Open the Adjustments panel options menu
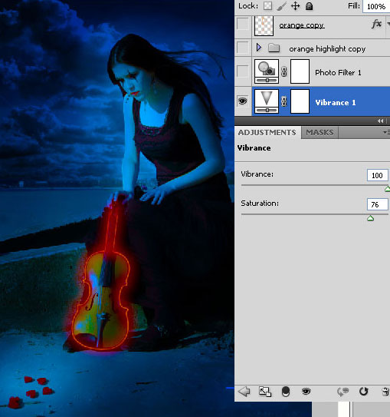390x417 pixels. point(386,132)
